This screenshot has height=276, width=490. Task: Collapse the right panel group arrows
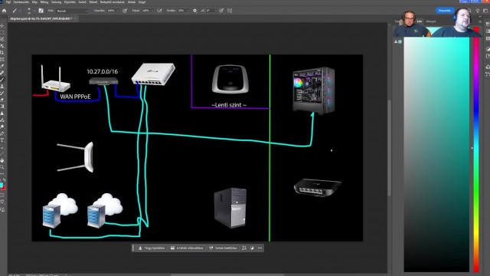pos(480,17)
